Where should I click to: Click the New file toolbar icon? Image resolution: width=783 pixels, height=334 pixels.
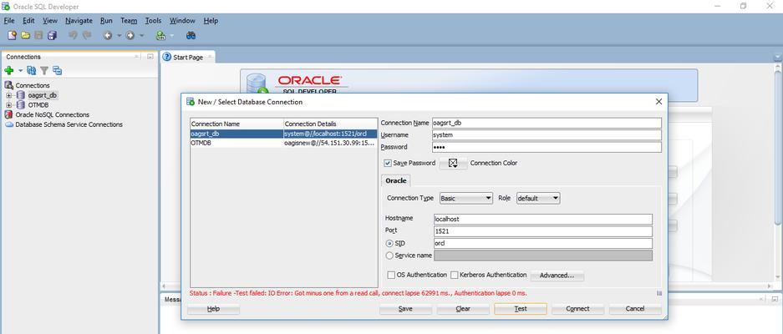click(x=12, y=35)
